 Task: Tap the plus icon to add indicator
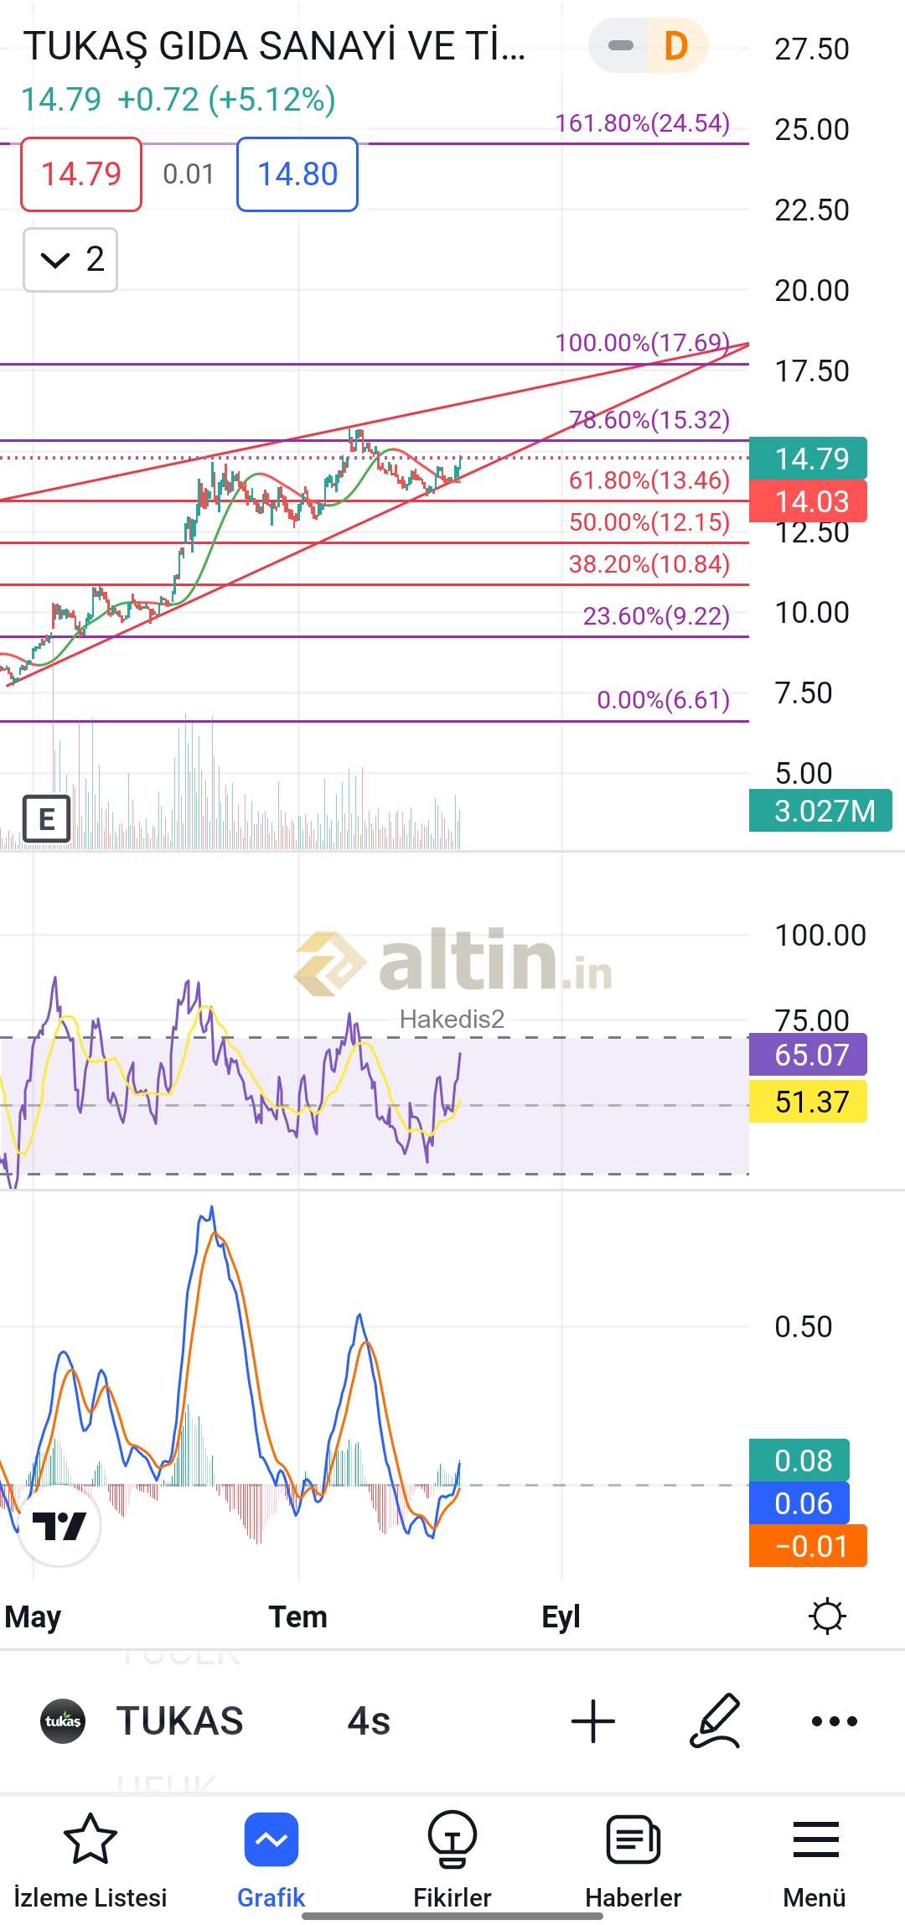tap(593, 1721)
